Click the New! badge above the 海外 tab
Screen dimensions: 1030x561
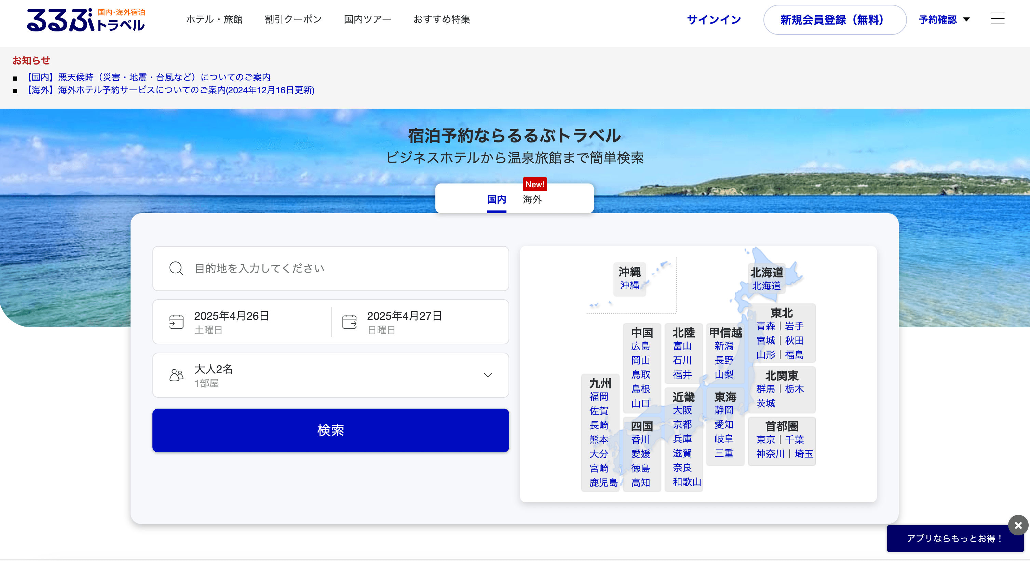pos(534,184)
